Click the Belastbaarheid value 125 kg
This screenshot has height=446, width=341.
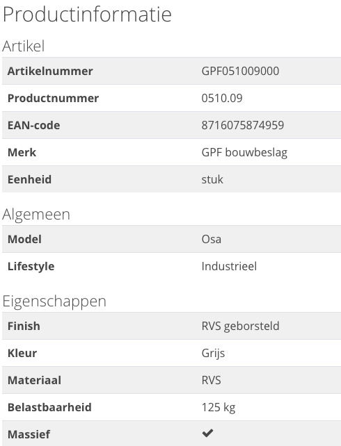(219, 408)
